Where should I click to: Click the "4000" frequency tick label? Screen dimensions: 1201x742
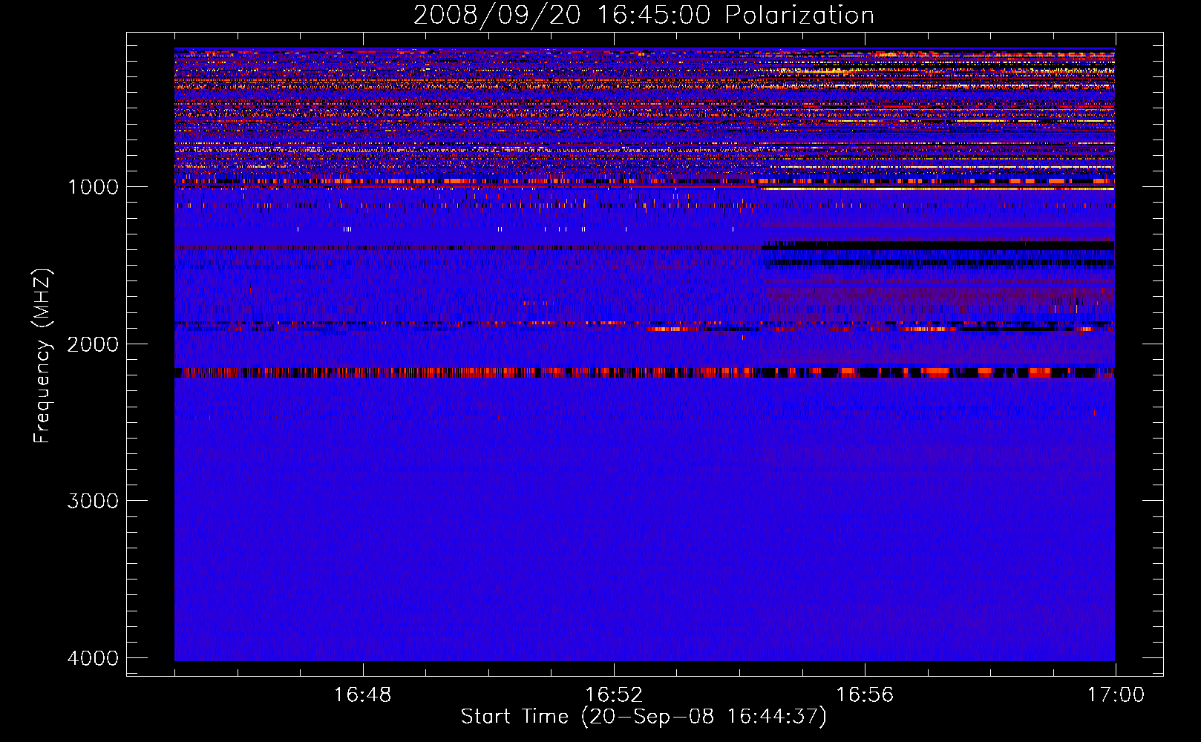[x=93, y=658]
